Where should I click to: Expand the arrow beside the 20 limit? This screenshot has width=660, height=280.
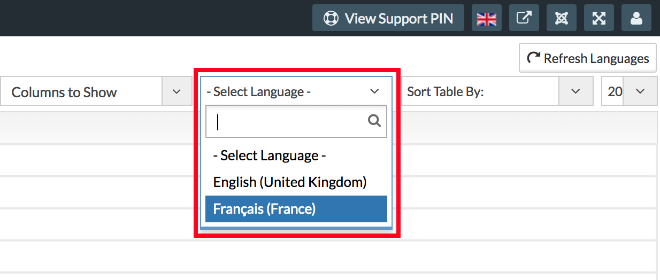pos(640,91)
